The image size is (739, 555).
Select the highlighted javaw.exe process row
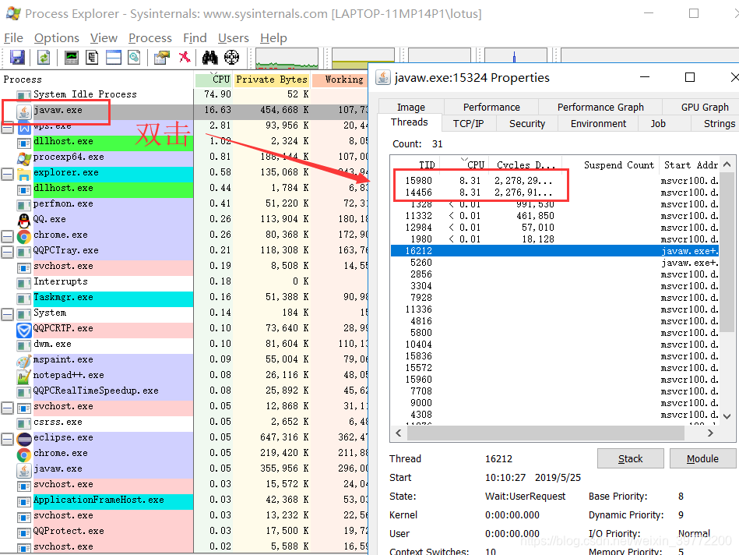[185, 110]
